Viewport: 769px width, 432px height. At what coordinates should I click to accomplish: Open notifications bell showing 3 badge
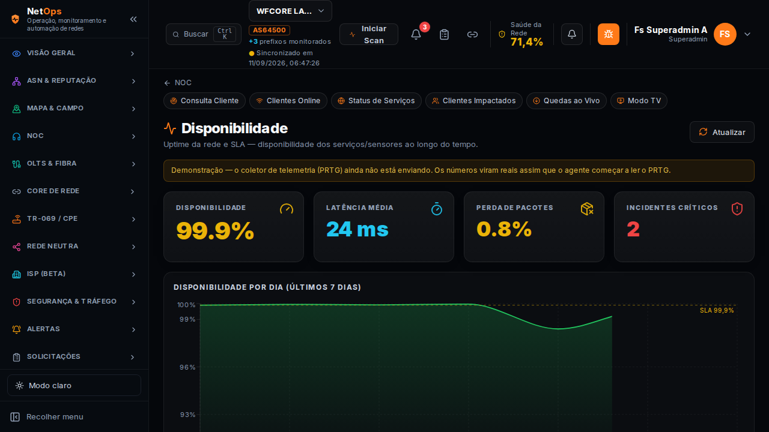pos(416,34)
